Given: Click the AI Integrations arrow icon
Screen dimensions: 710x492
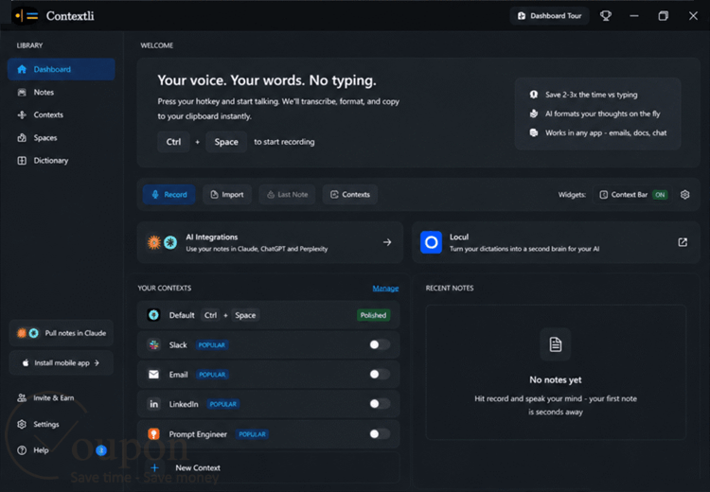Looking at the screenshot, I should pos(387,242).
